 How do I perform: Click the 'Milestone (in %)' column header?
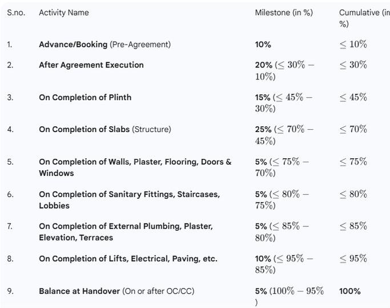(284, 13)
